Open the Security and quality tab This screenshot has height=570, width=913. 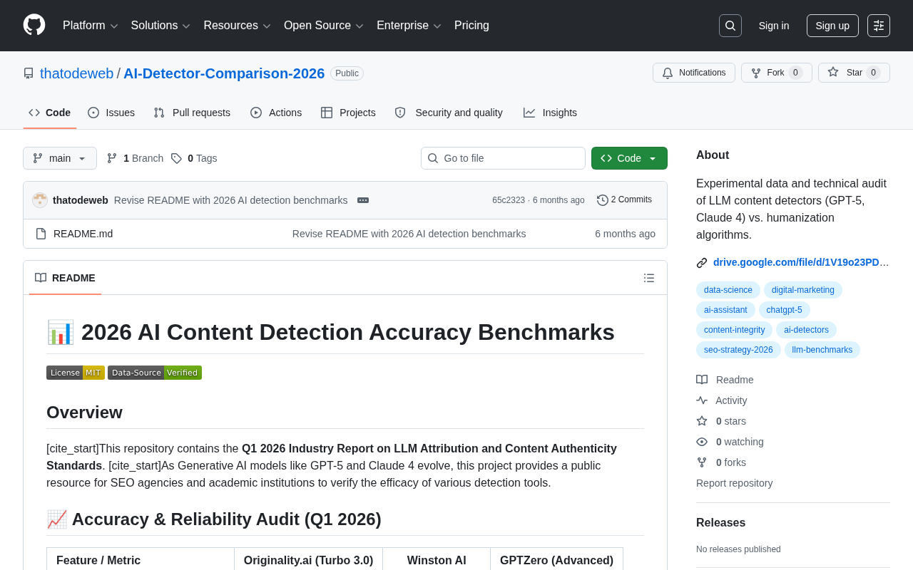pos(449,113)
